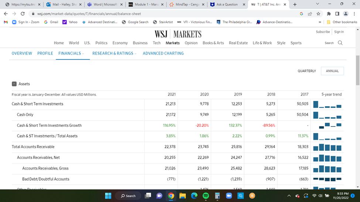Click Bad Debt/Doubtful Accounts trend chart

click(328, 179)
